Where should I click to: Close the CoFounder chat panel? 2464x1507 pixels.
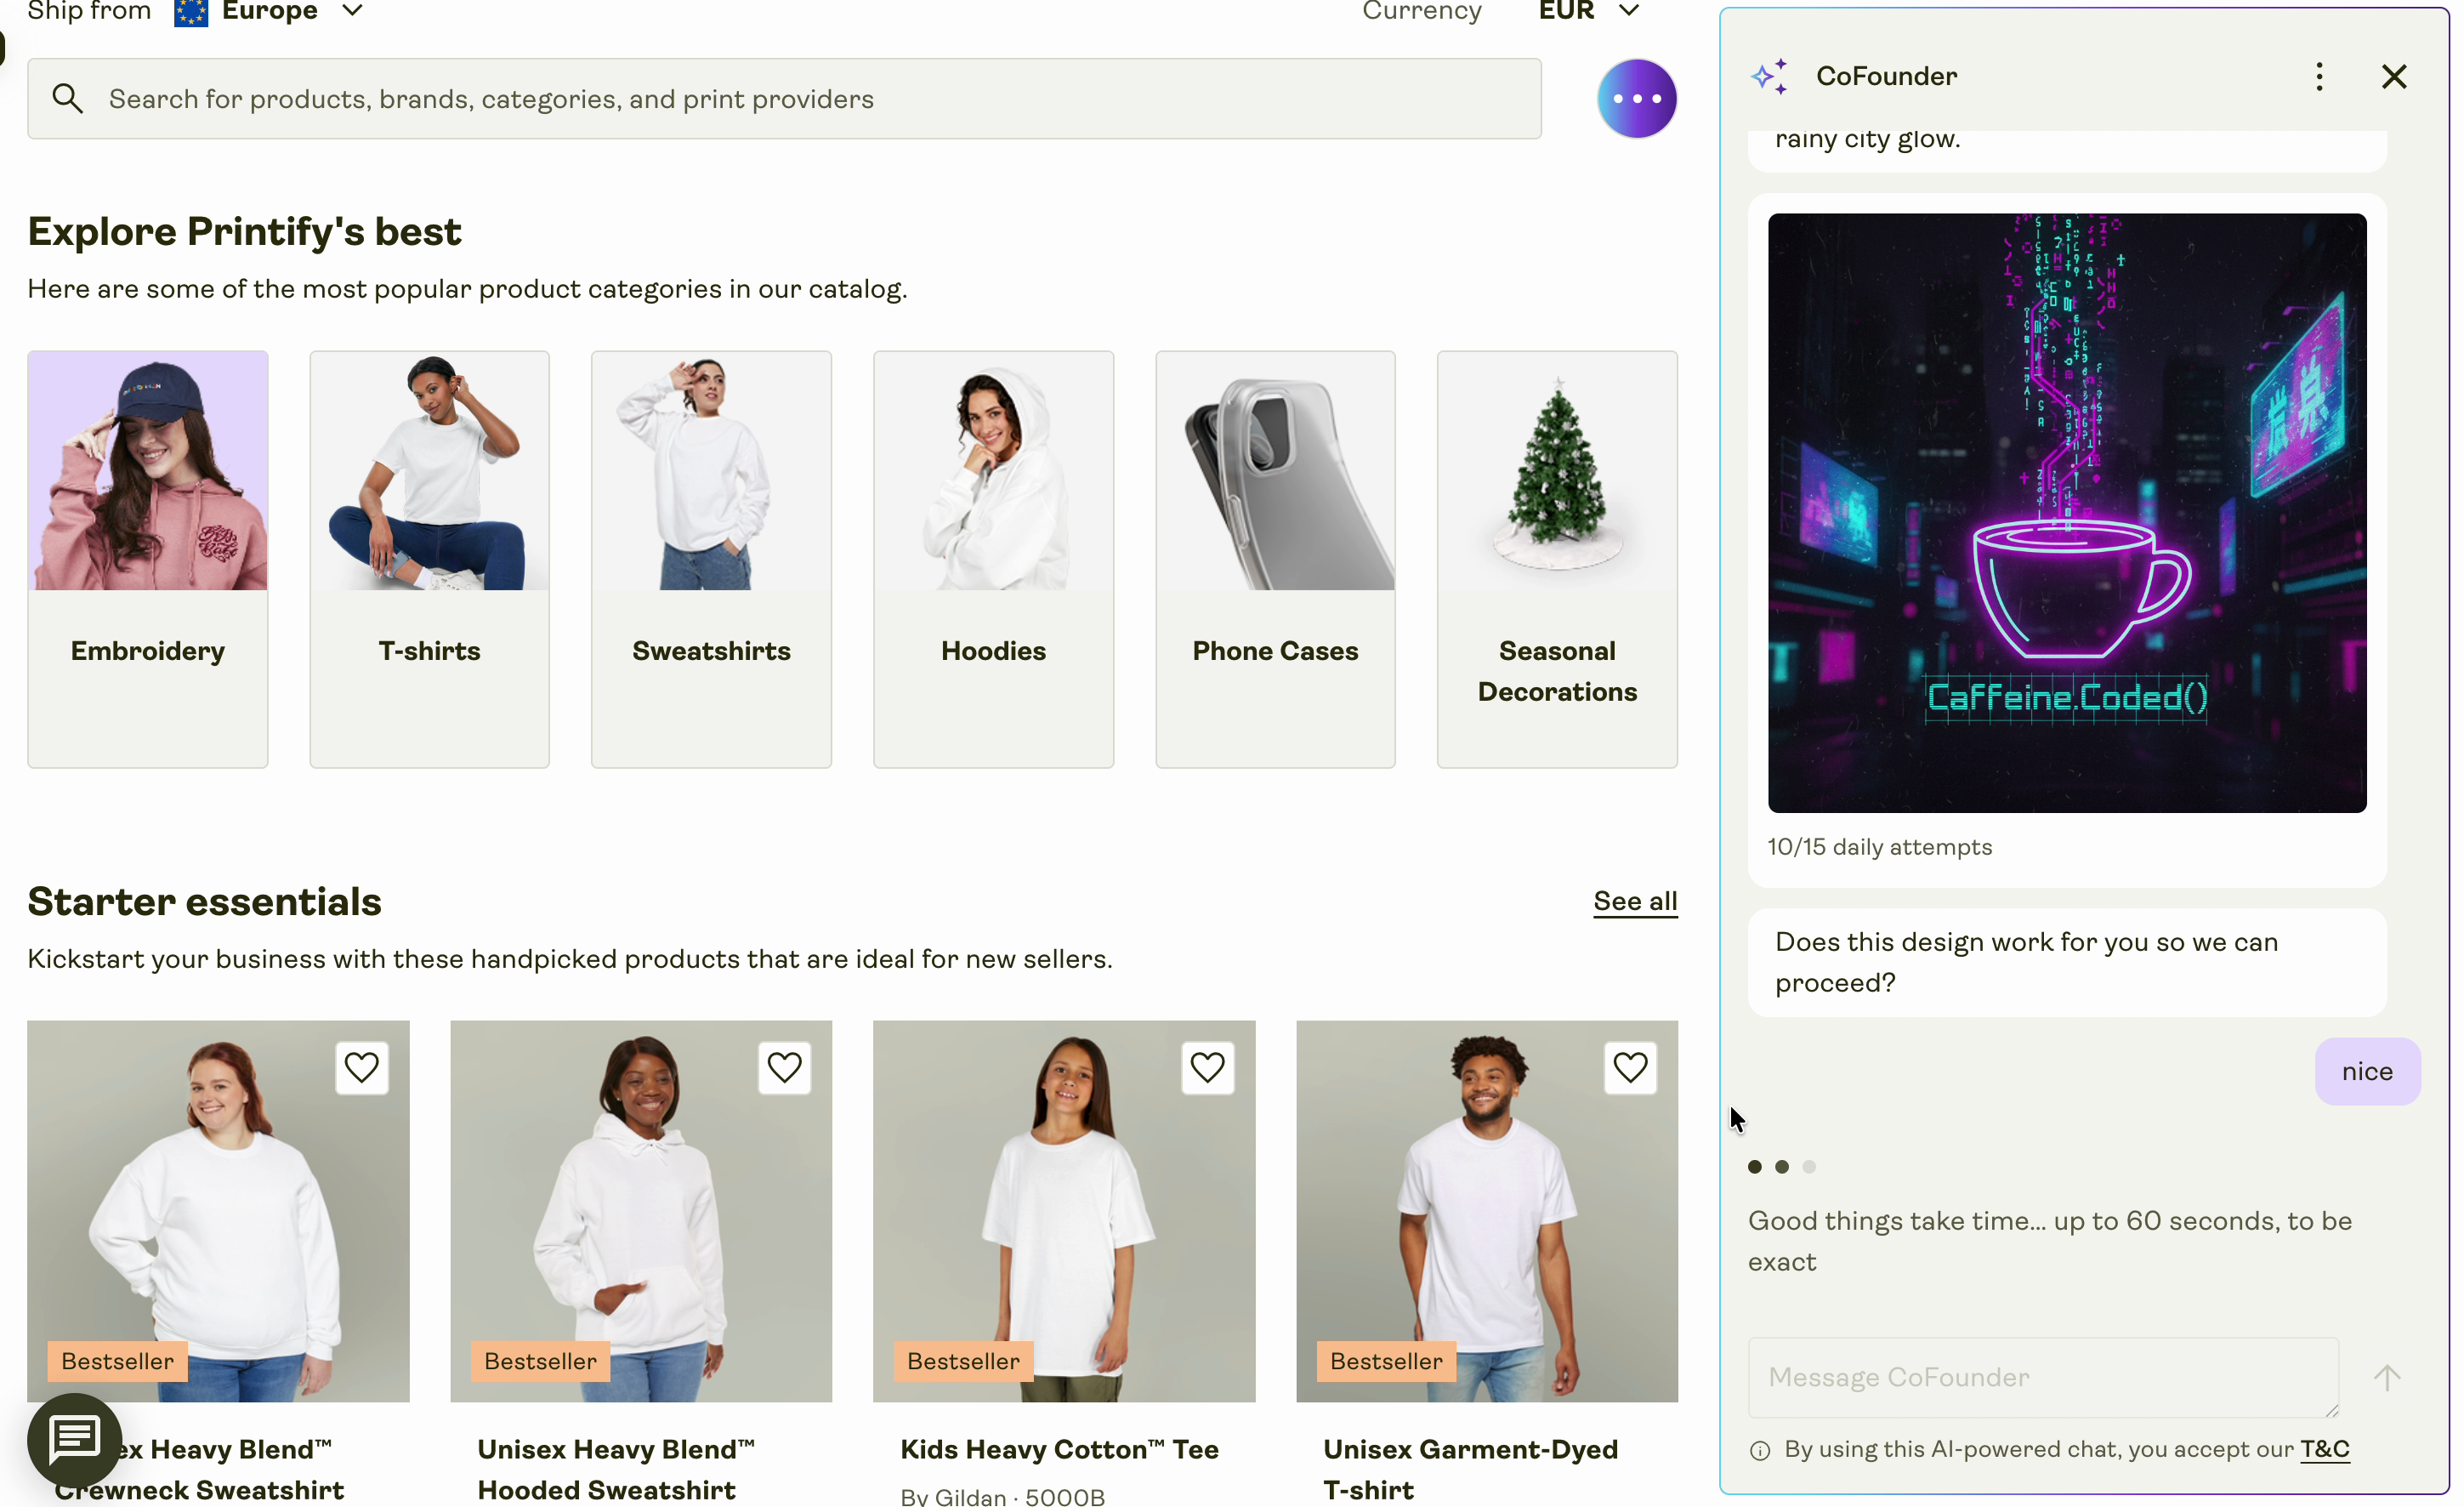point(2393,77)
